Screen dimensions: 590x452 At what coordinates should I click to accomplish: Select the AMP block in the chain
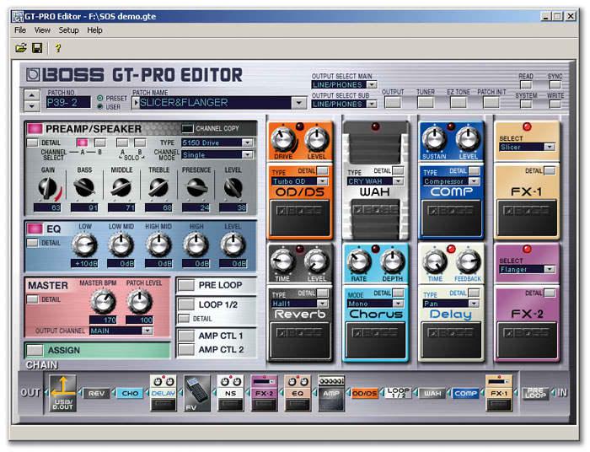(x=331, y=393)
